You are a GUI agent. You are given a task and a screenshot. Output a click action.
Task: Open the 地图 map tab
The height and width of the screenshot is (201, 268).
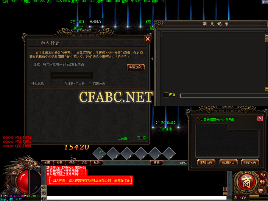[47, 163]
